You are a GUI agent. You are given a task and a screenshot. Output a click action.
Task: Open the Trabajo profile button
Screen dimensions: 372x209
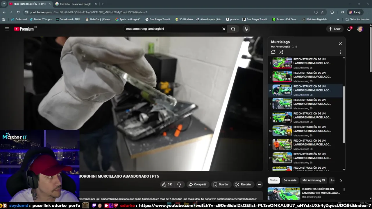pos(355,12)
